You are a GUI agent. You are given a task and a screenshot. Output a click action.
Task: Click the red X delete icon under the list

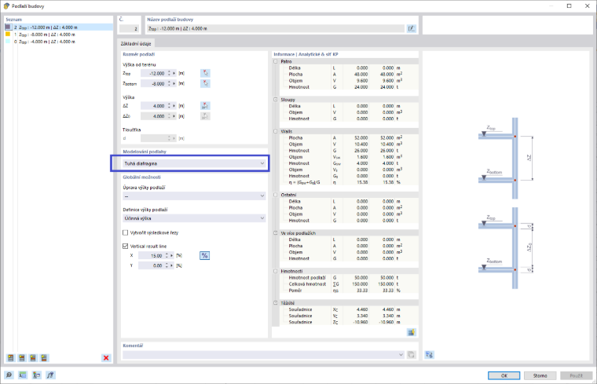(106, 358)
